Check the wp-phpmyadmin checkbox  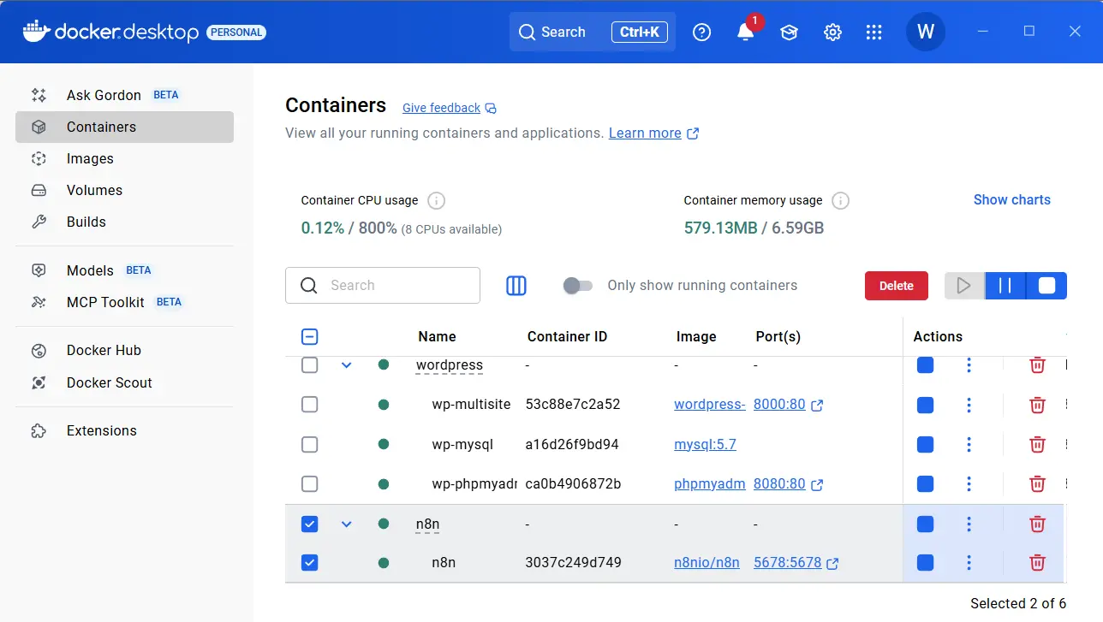tap(310, 484)
